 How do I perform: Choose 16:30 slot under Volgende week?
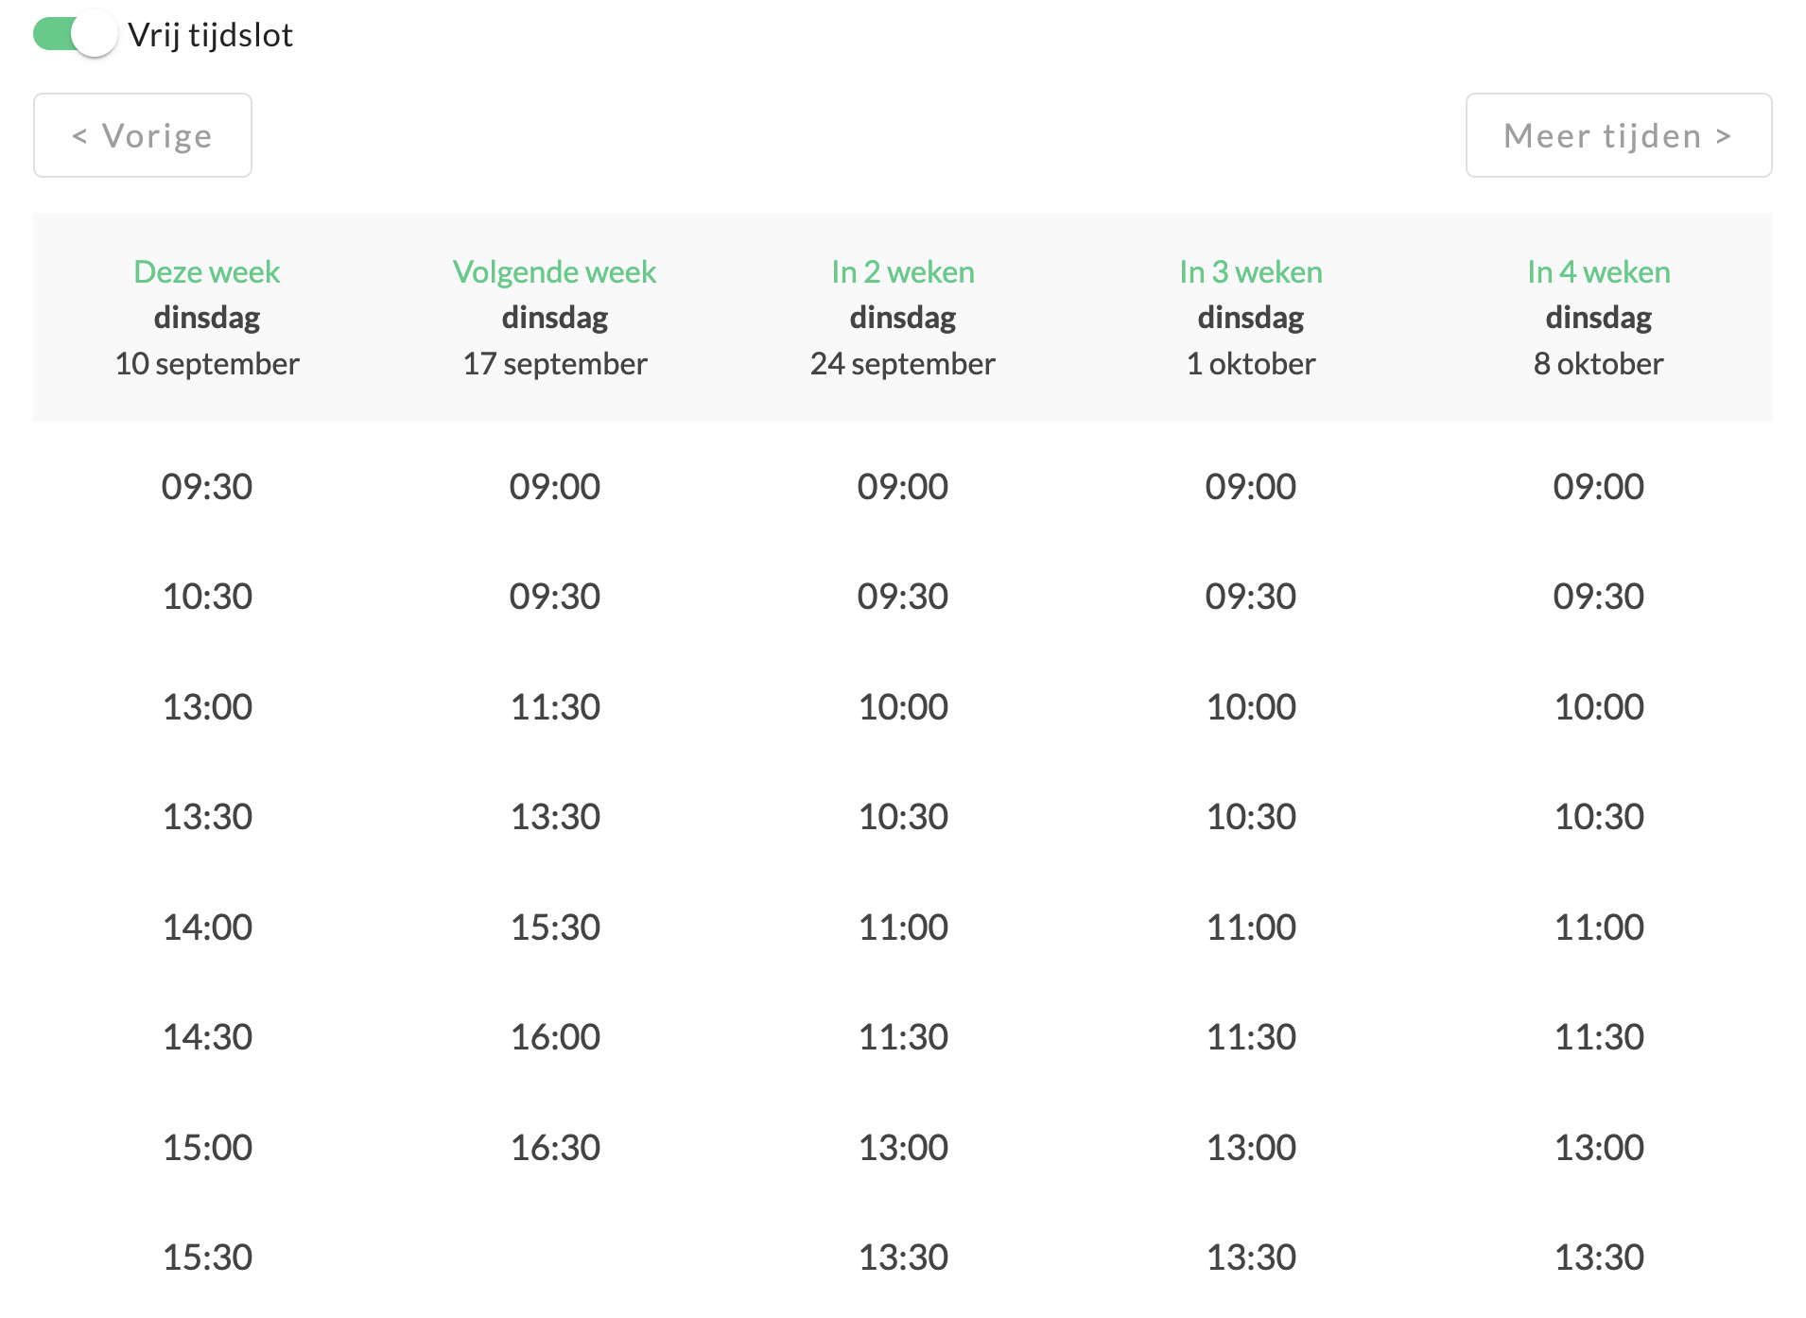[x=555, y=1148]
